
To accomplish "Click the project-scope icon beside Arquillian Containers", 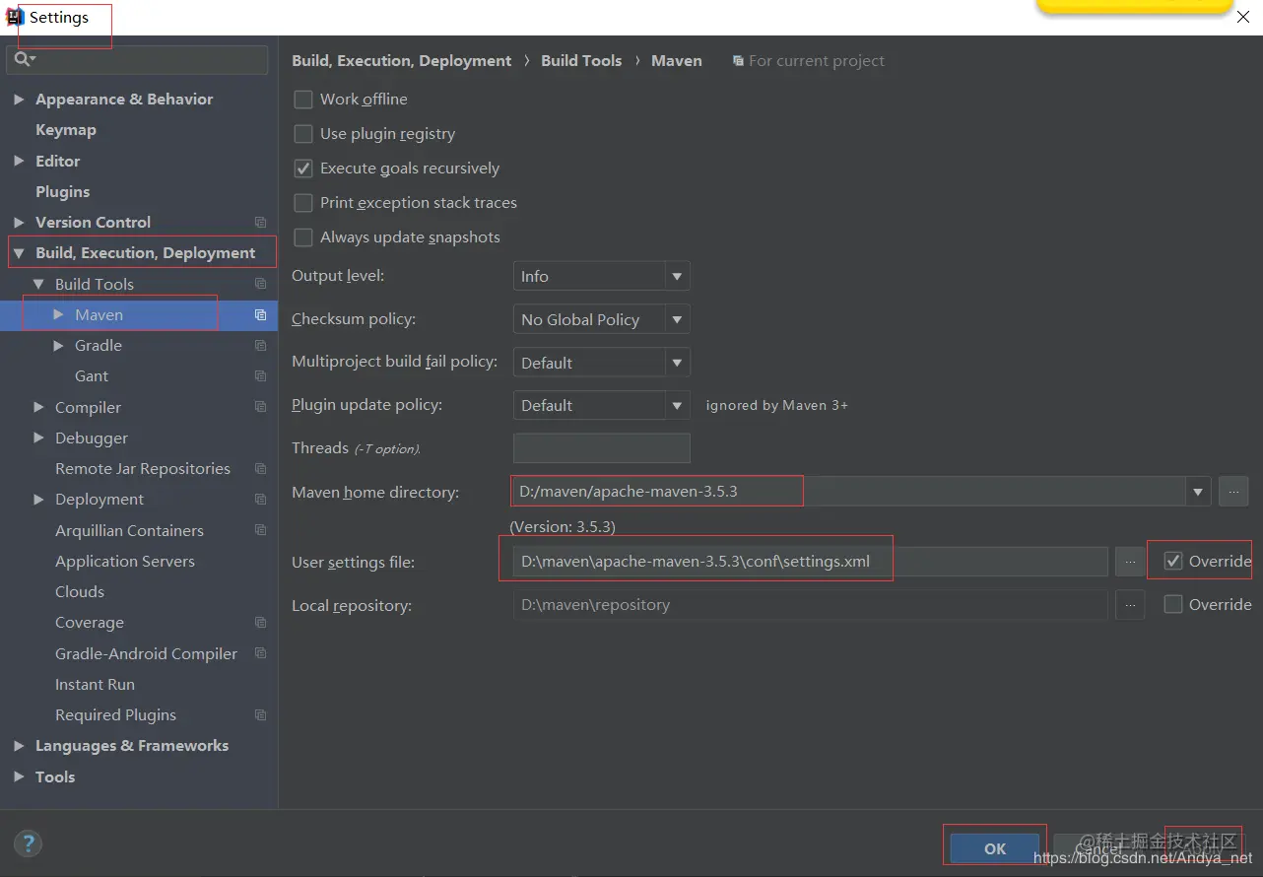I will (260, 530).
